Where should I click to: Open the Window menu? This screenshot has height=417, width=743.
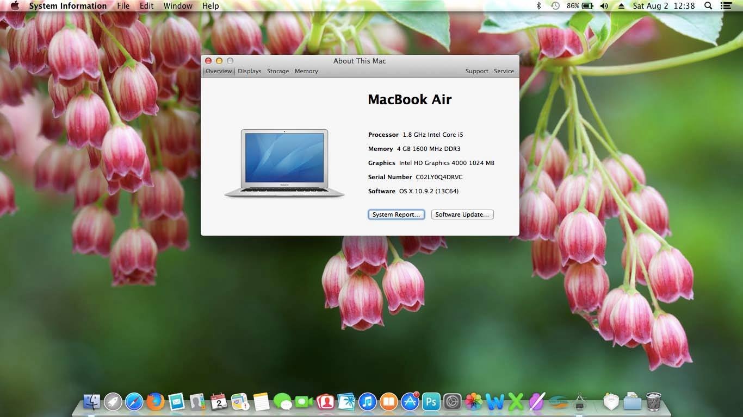[x=178, y=6]
